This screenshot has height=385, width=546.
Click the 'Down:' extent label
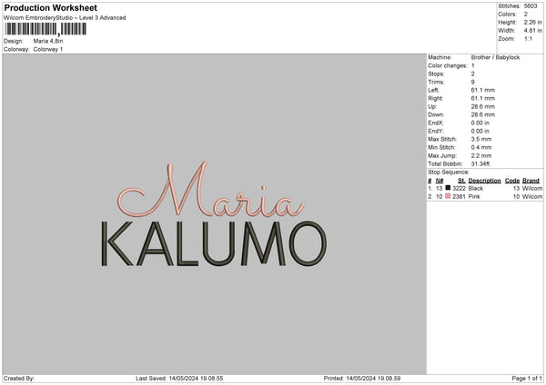[x=436, y=114]
